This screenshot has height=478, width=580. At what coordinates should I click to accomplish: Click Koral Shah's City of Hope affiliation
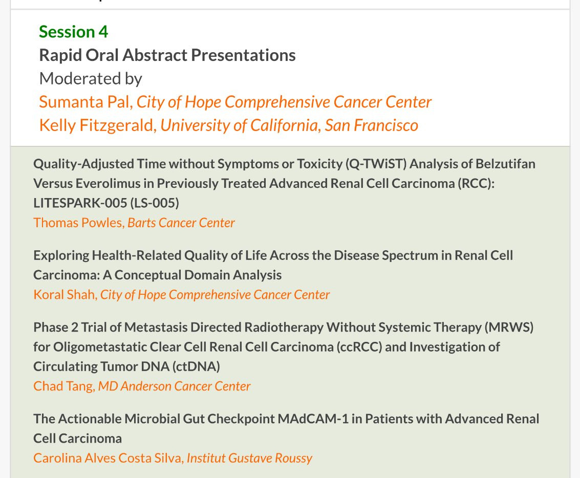pos(215,295)
